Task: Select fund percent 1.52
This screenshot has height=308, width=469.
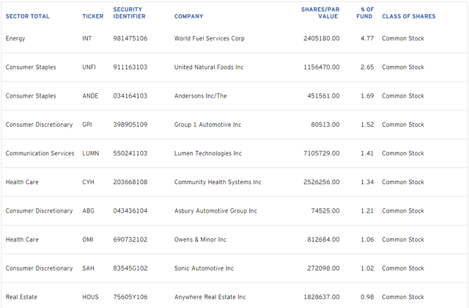Action: 367,125
